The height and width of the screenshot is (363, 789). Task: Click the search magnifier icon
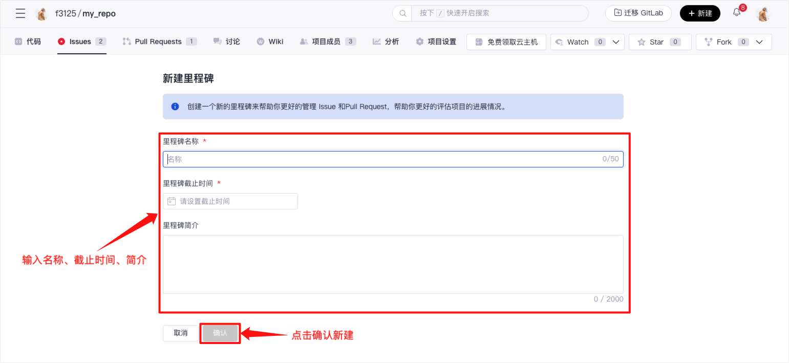[402, 13]
